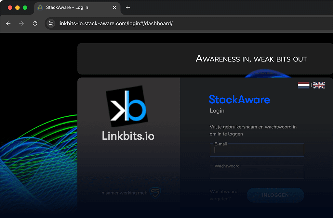Select the StackAware - Log in tab
The image size is (333, 218).
77,8
